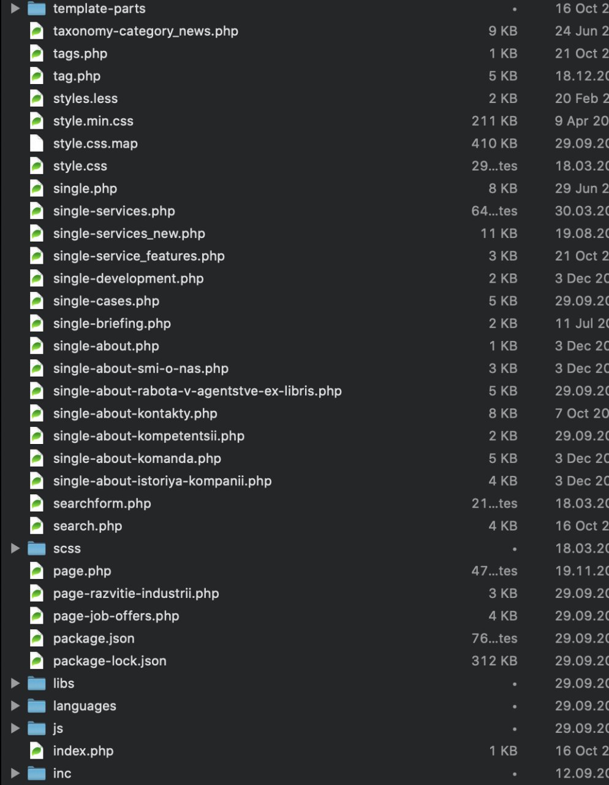Click the libs folder icon
The image size is (609, 785).
tap(37, 683)
